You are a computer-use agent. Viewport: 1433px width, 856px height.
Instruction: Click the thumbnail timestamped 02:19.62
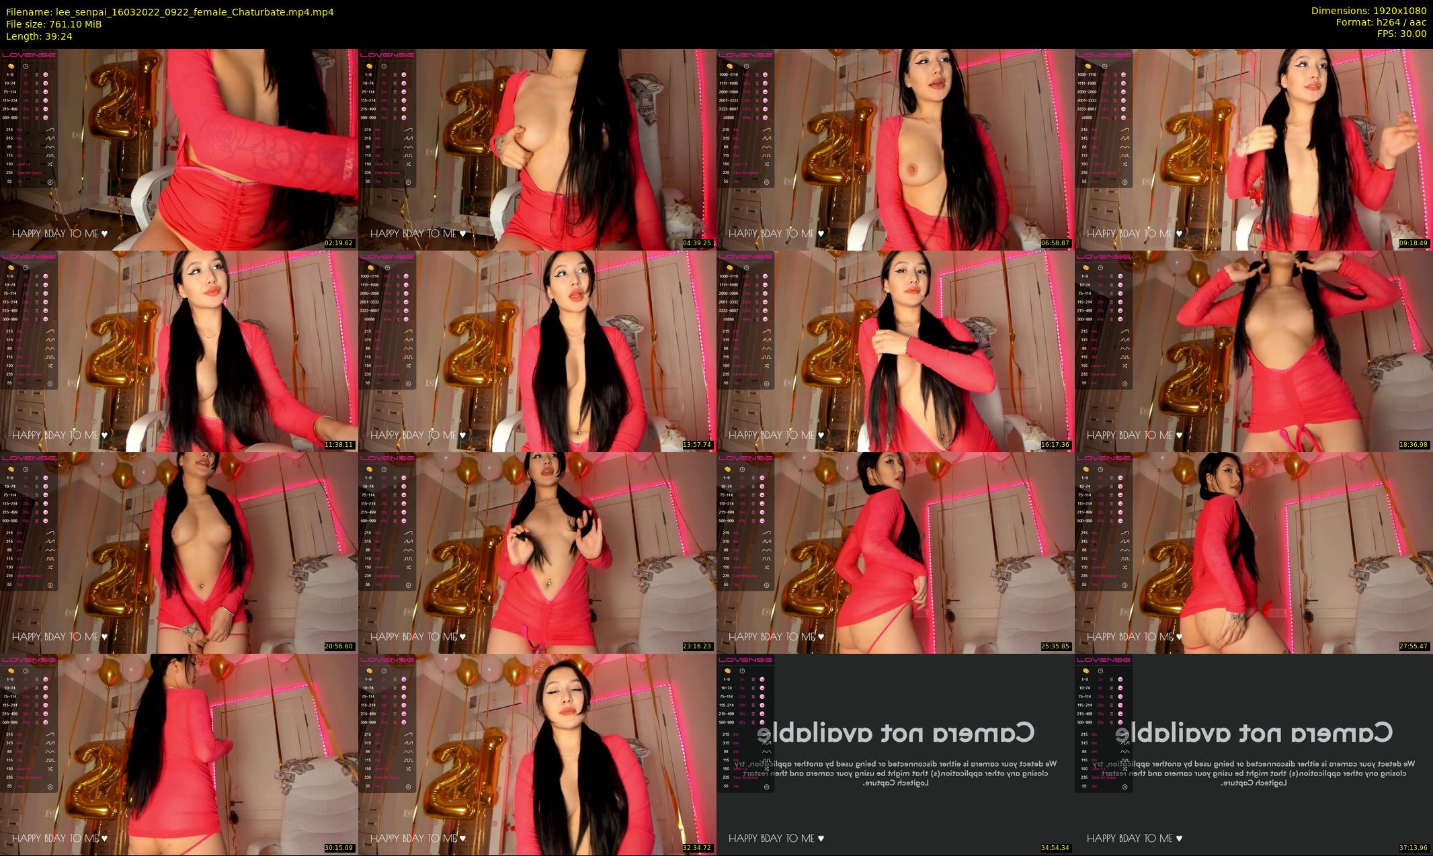179,149
